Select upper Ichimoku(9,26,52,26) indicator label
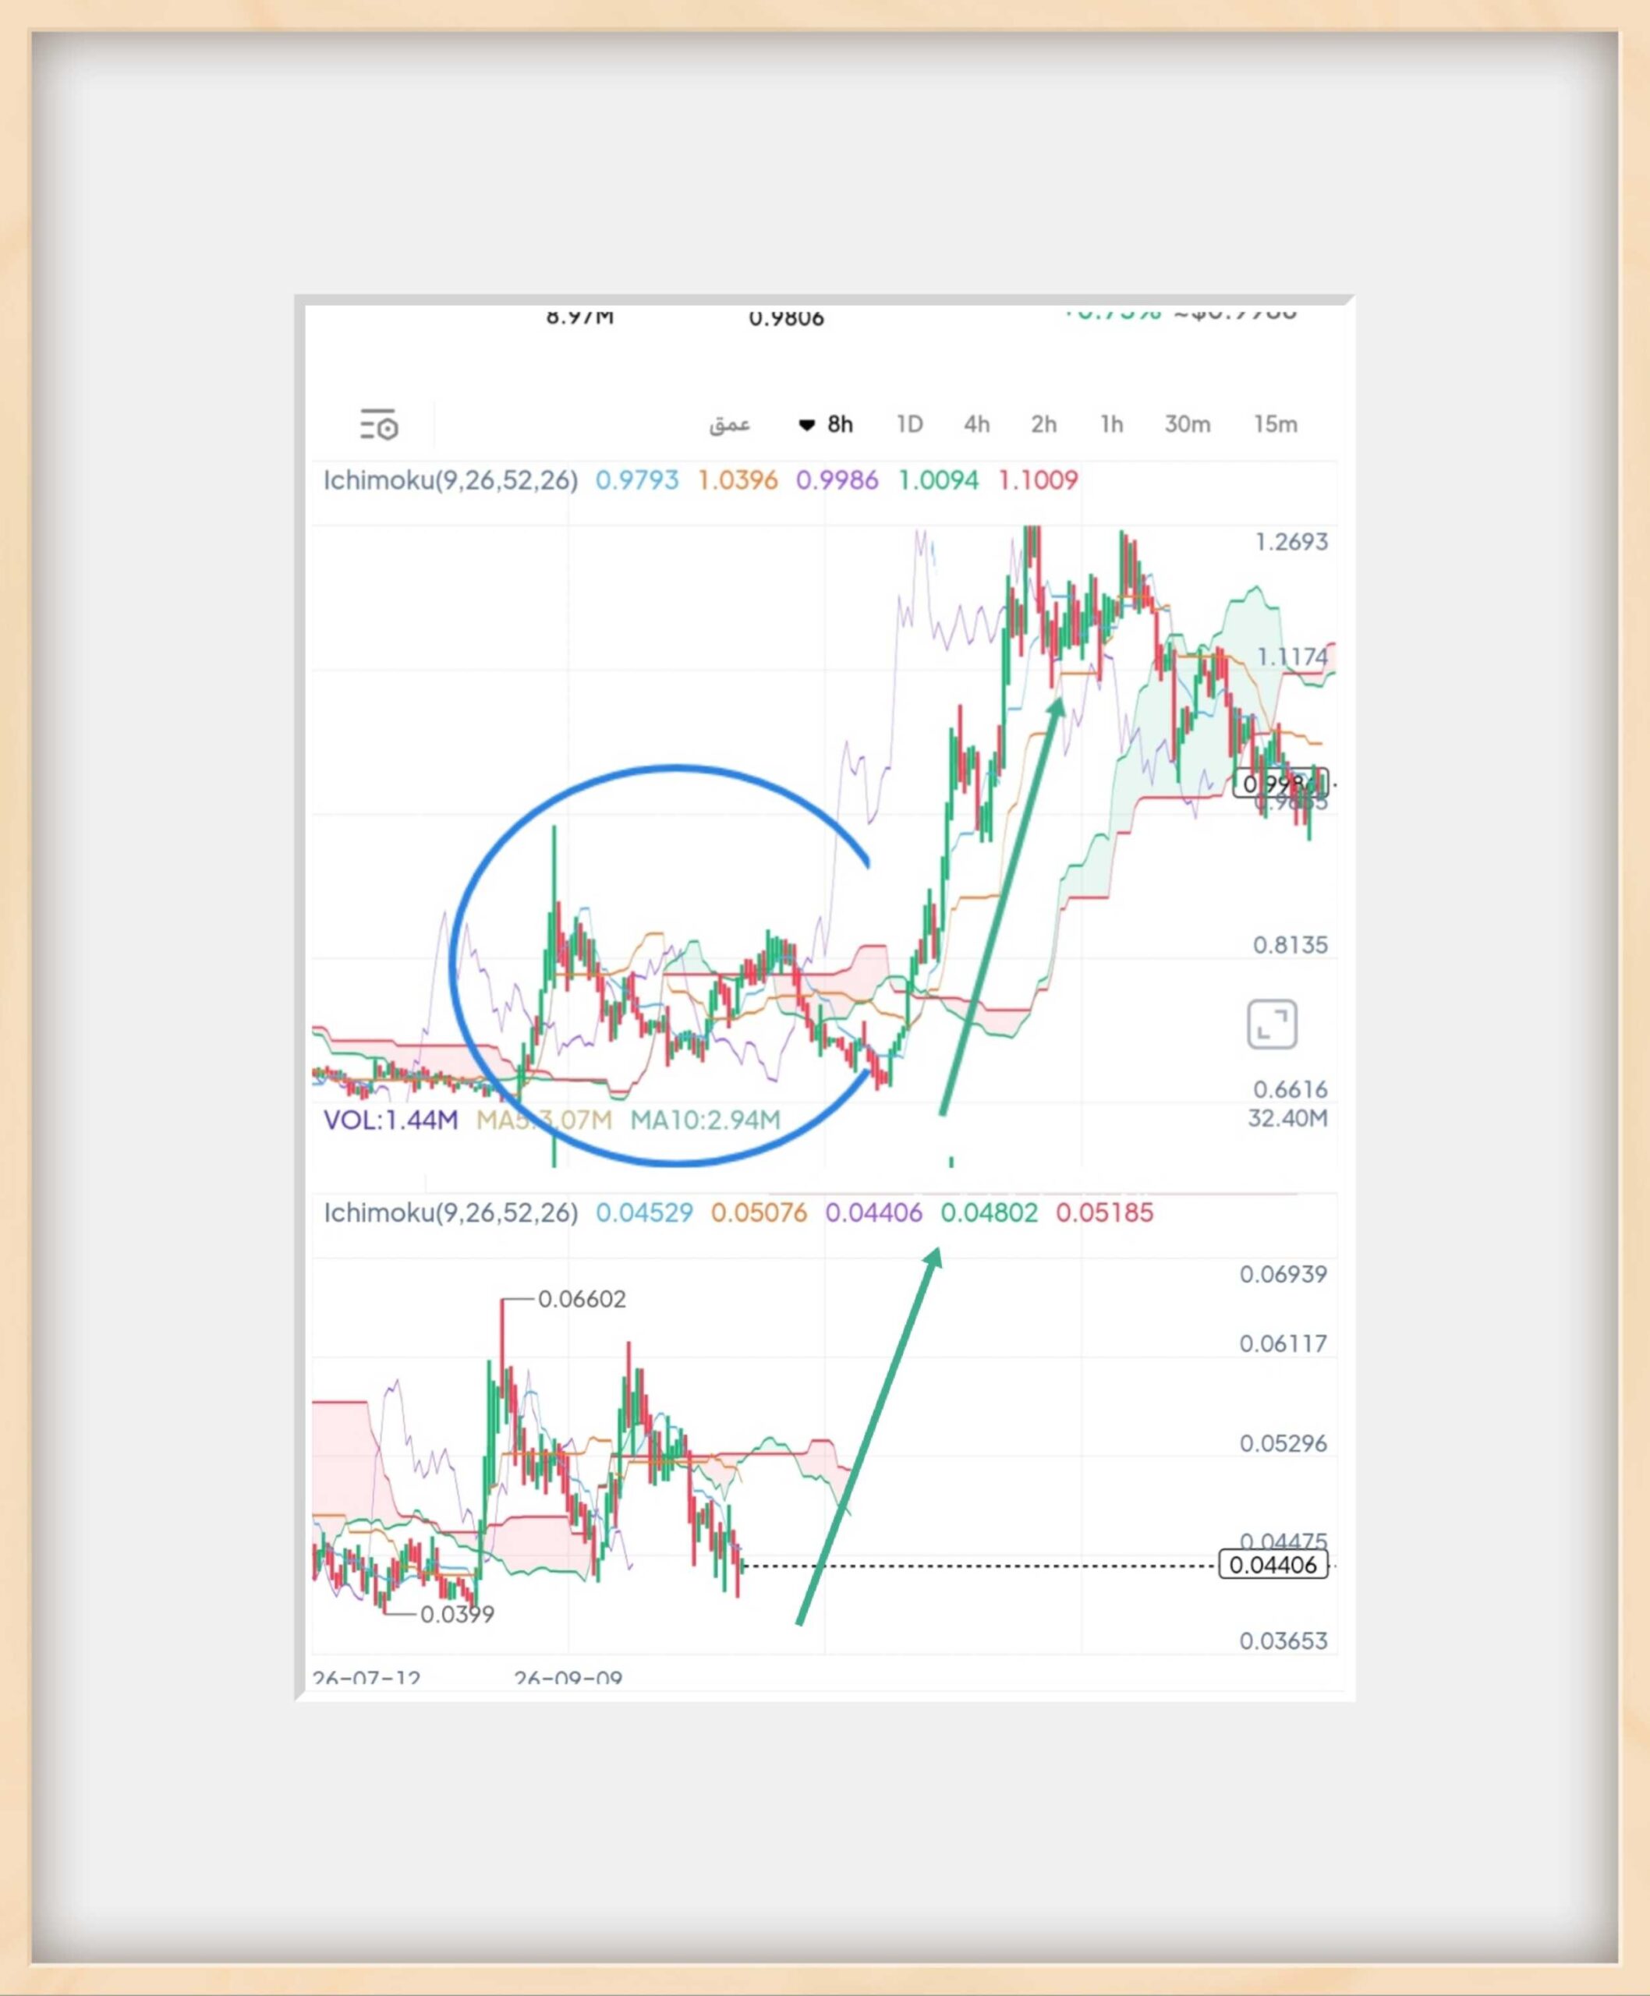 pos(451,480)
